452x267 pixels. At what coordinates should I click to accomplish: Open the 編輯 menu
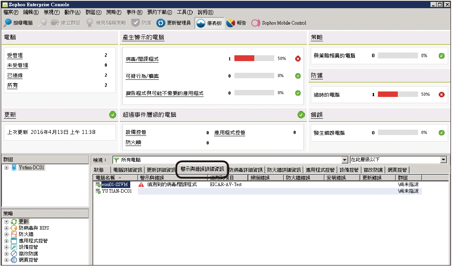(31, 12)
